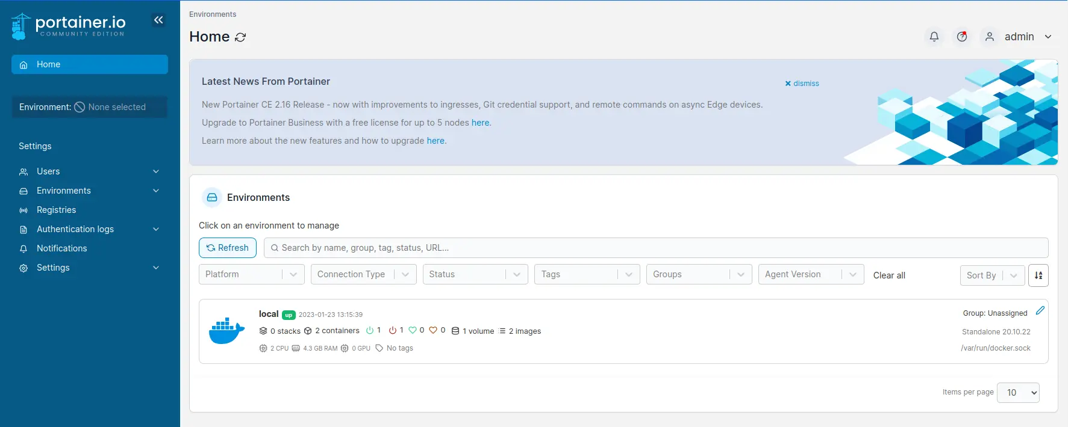Click the CPU chip icon
The width and height of the screenshot is (1068, 427).
[x=263, y=348]
